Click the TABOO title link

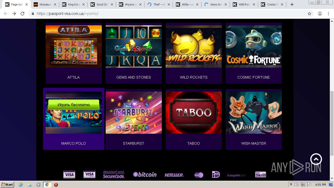pyautogui.click(x=194, y=143)
